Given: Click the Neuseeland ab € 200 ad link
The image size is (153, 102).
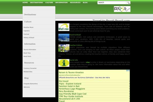Looking at the screenshot, I should (69, 99).
